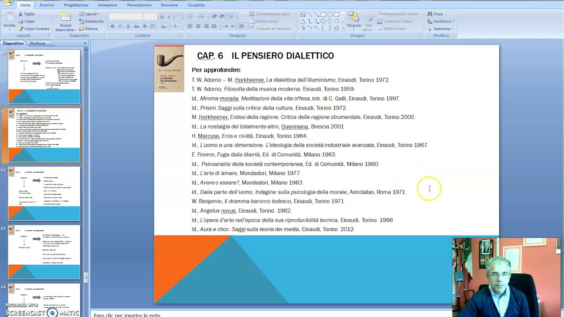Switch to the Progettazione tab

tap(76, 5)
